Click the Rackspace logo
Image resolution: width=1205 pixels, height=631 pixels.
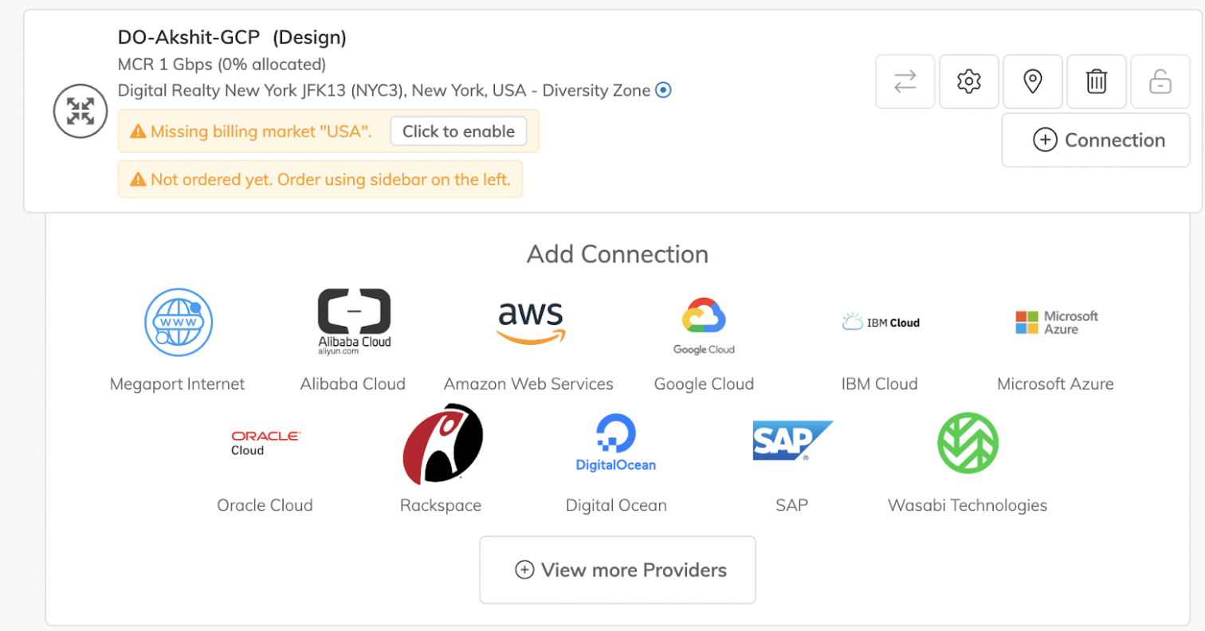point(442,443)
